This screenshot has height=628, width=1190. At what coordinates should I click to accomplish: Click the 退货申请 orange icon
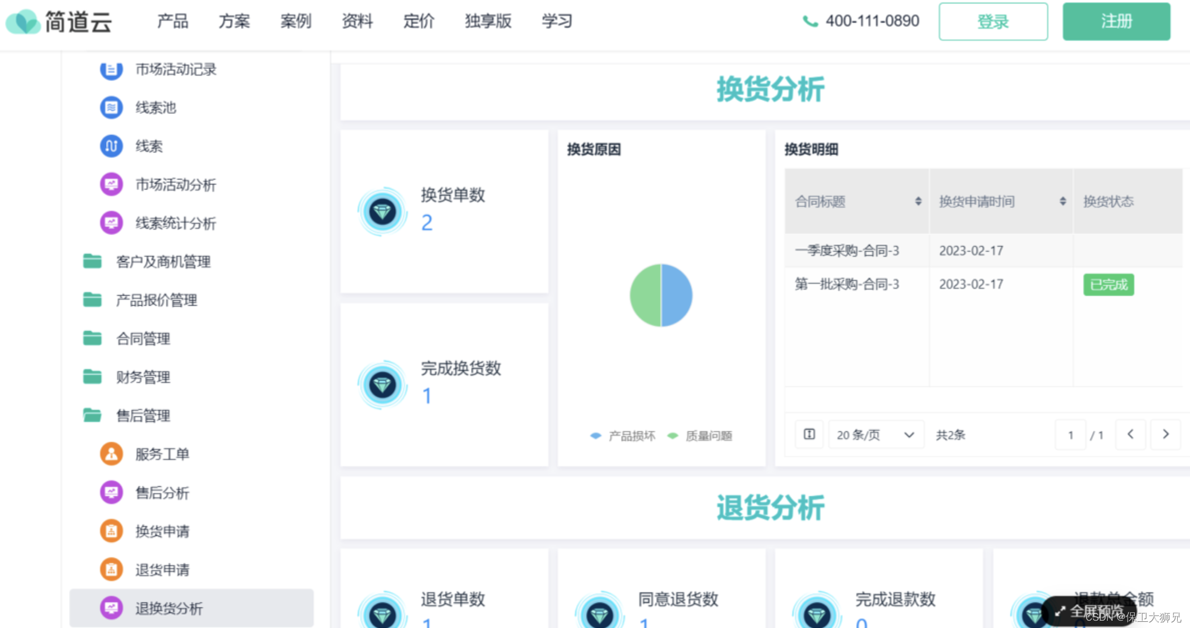pyautogui.click(x=111, y=570)
